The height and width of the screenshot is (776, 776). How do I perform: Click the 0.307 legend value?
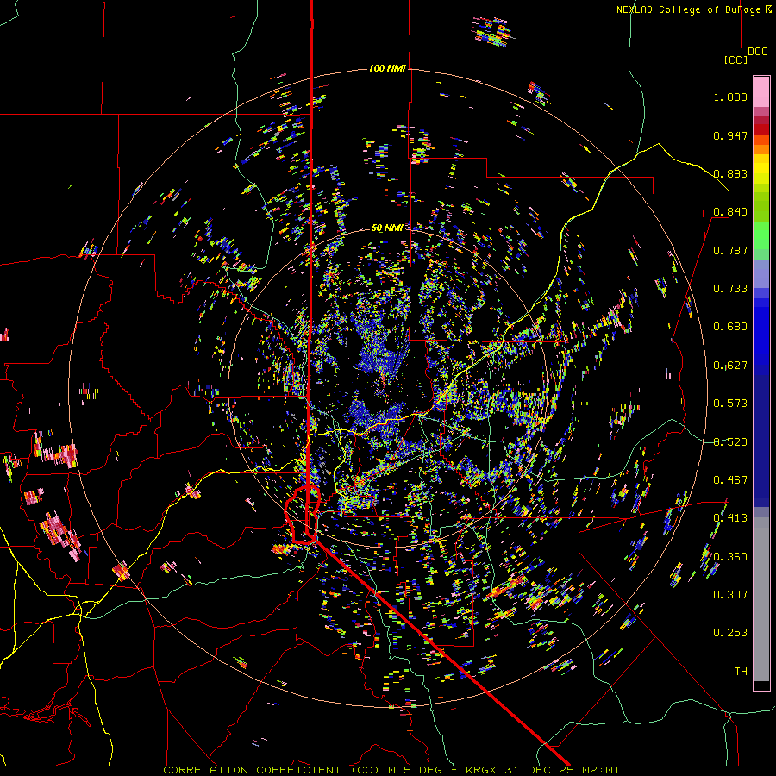(730, 595)
